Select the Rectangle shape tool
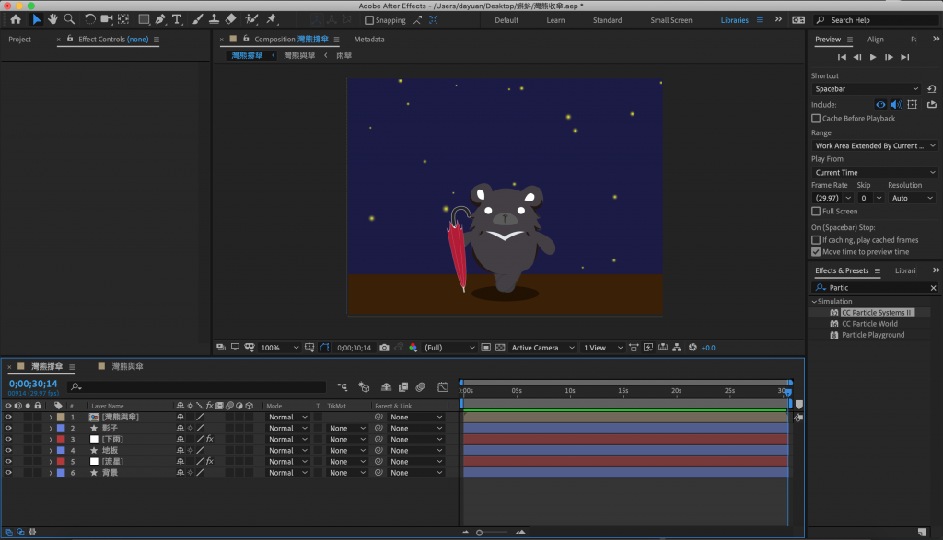 coord(144,20)
